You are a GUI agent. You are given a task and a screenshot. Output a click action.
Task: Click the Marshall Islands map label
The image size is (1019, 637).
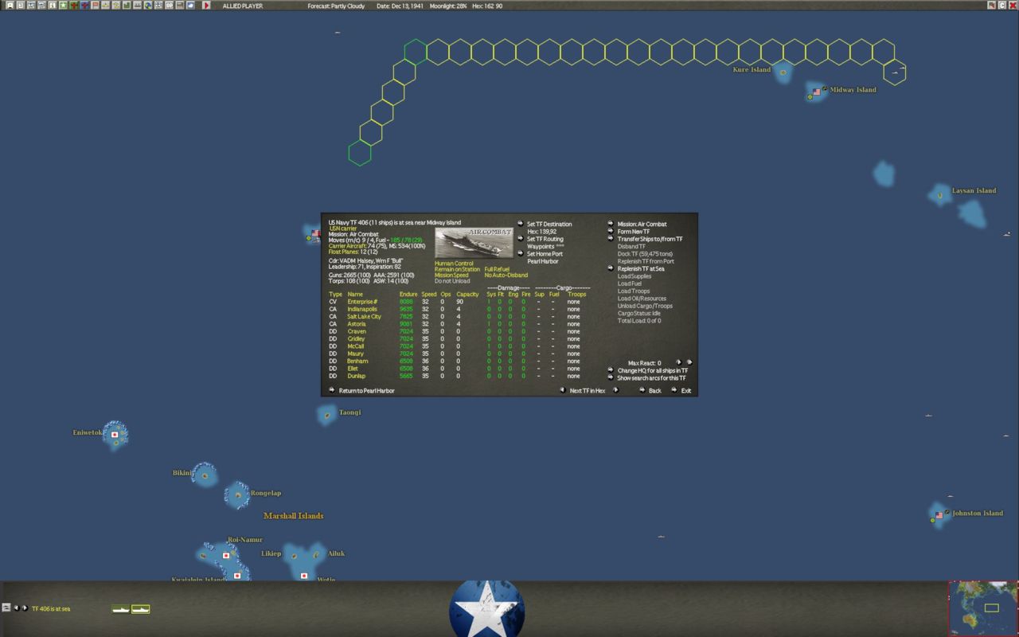coord(294,516)
